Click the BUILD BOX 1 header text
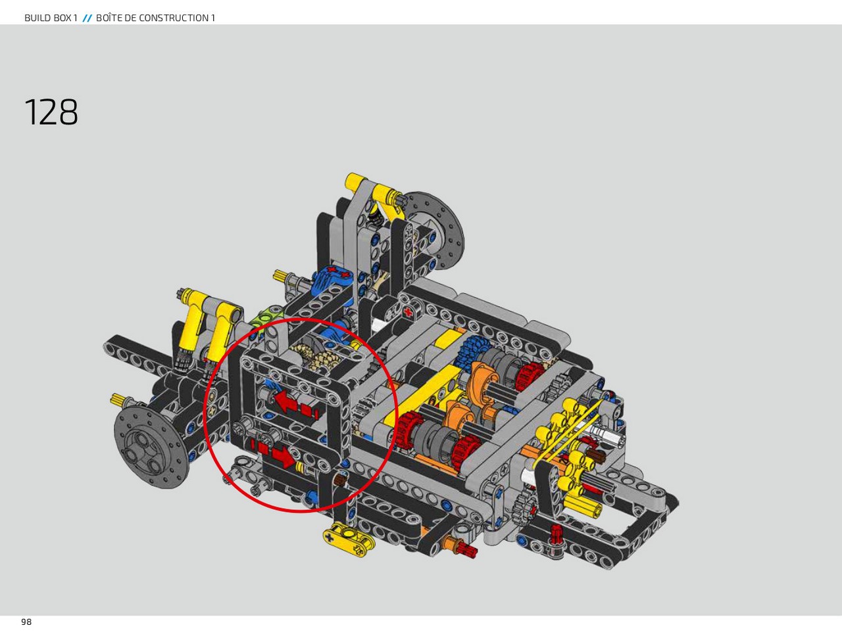 coord(51,18)
